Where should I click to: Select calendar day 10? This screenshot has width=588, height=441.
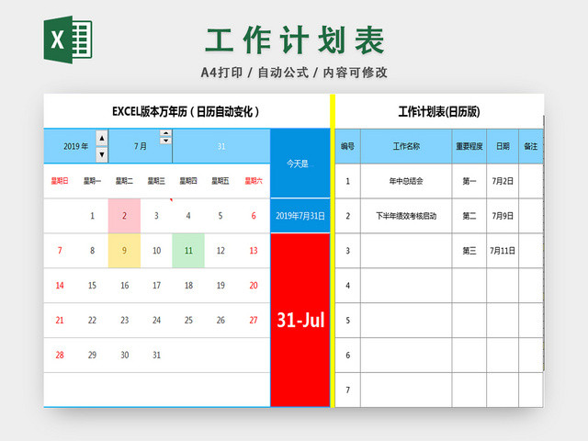(x=156, y=251)
